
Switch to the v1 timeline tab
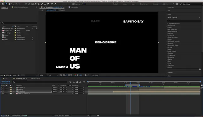6,79
